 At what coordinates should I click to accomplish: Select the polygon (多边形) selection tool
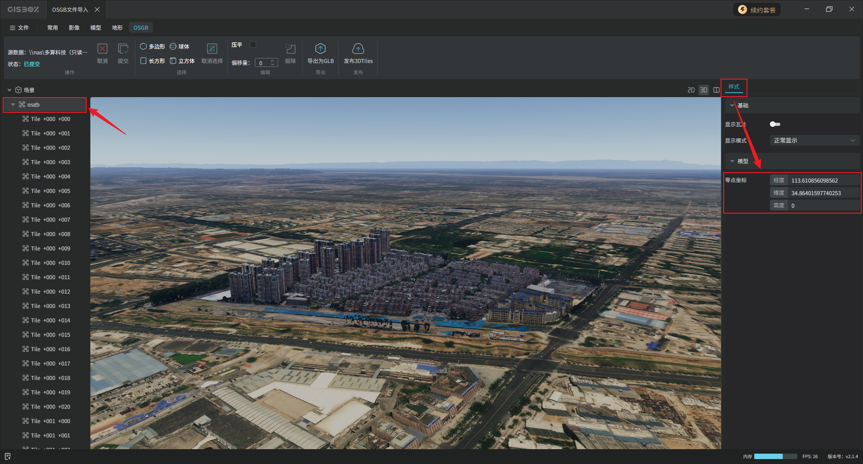pyautogui.click(x=152, y=46)
